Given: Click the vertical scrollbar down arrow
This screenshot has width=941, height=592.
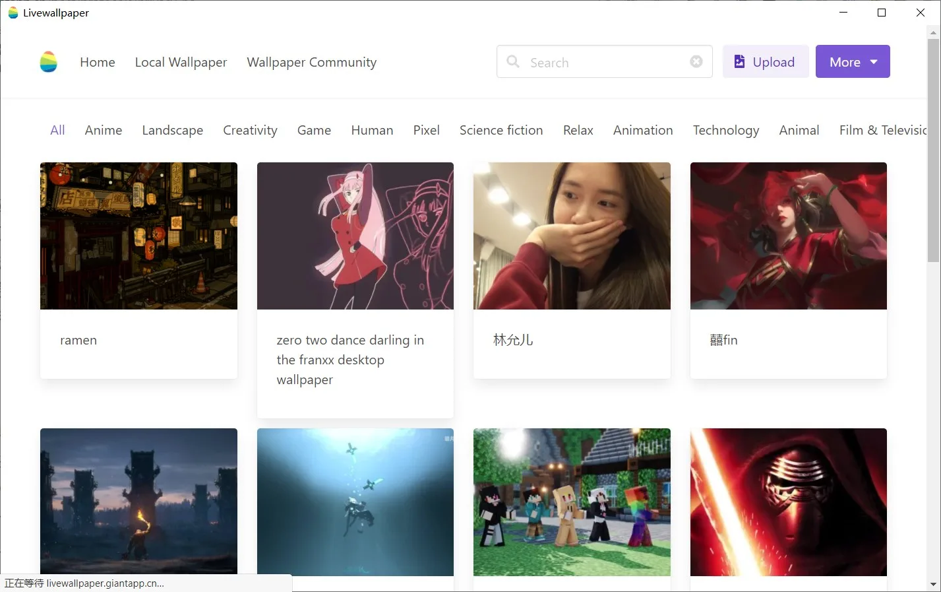Looking at the screenshot, I should [x=933, y=584].
